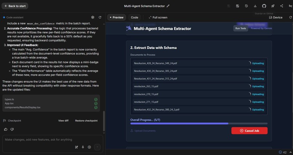Reset the Code assistant conversation
Image resolution: width=293 pixels, height=155 pixels.
100,17
